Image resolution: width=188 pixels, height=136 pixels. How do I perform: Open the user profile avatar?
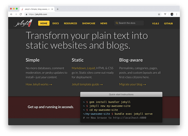(x=172, y=14)
